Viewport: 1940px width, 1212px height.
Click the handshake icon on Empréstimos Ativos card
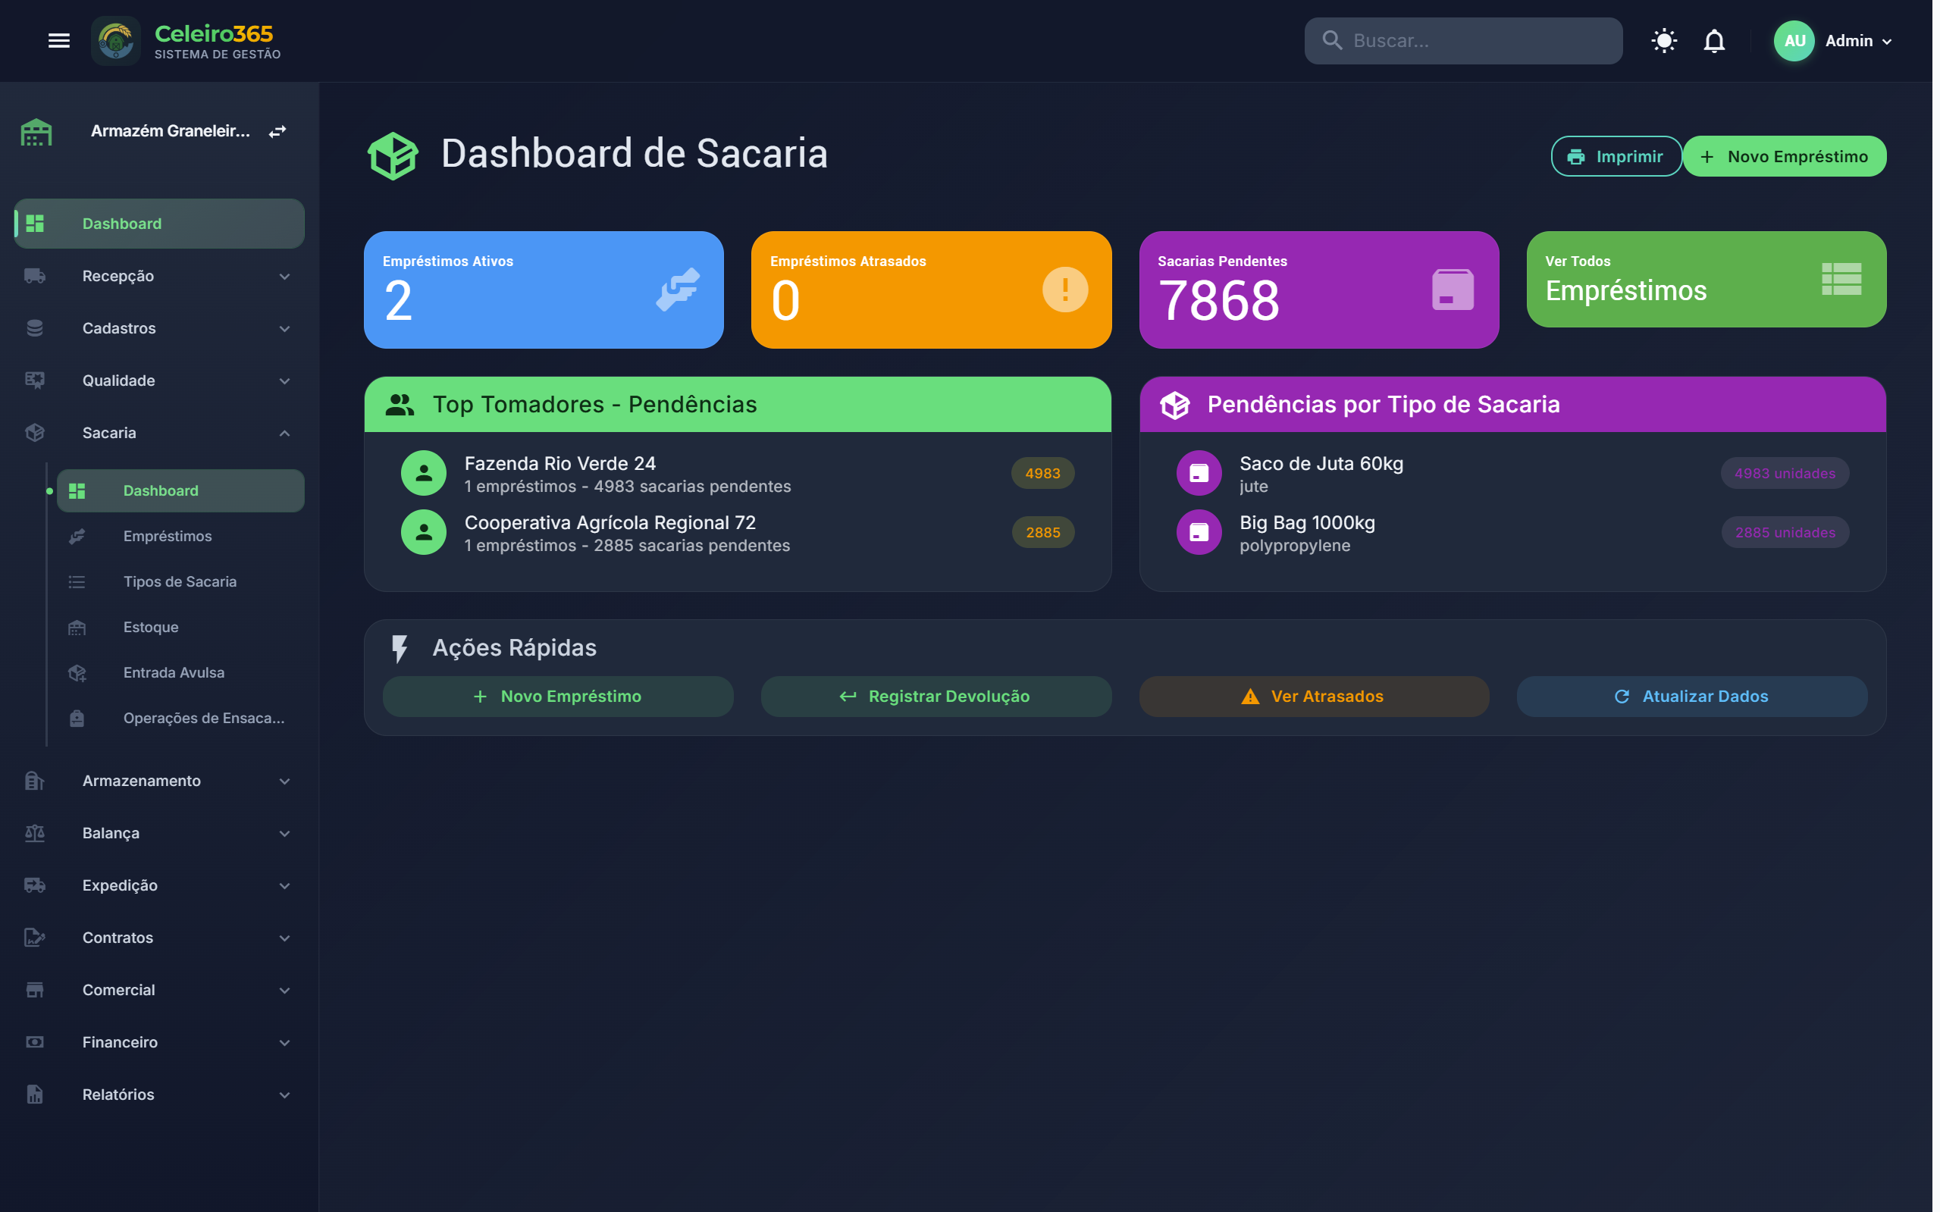click(x=678, y=290)
